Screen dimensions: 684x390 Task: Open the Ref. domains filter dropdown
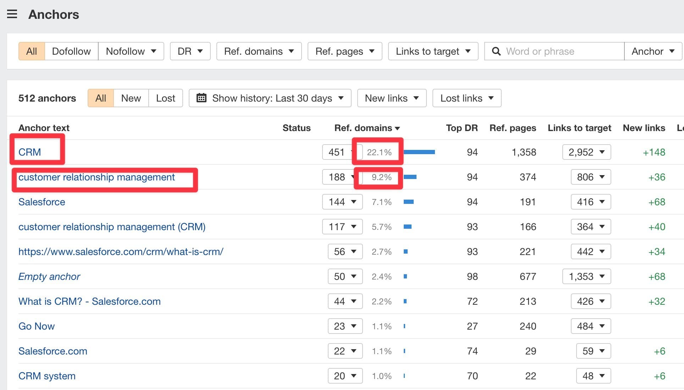pyautogui.click(x=259, y=51)
